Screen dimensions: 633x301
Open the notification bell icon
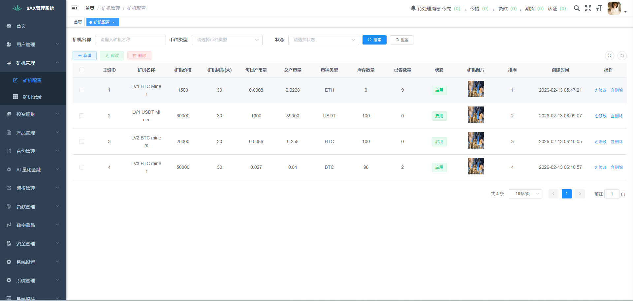pos(413,8)
